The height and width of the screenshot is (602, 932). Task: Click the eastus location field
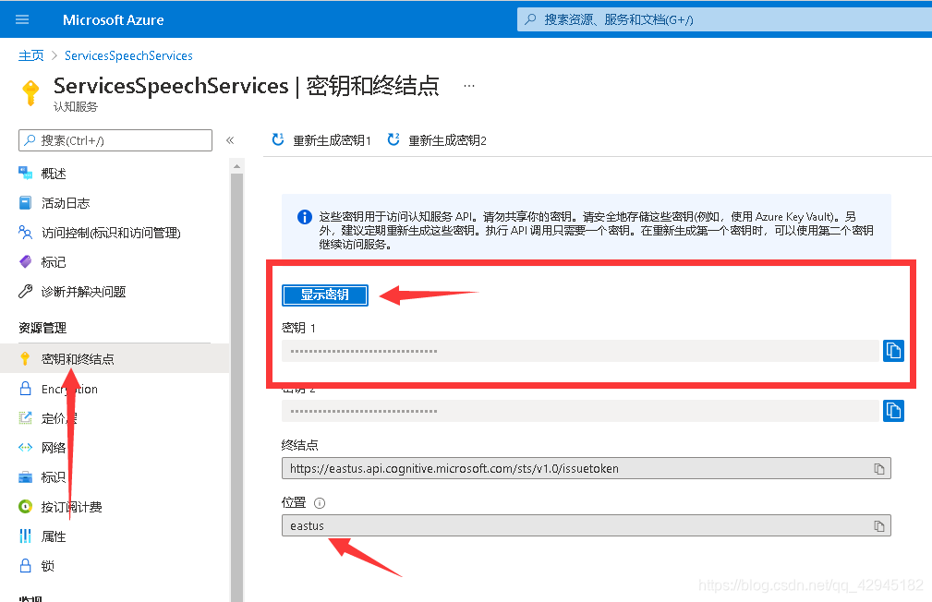click(586, 525)
